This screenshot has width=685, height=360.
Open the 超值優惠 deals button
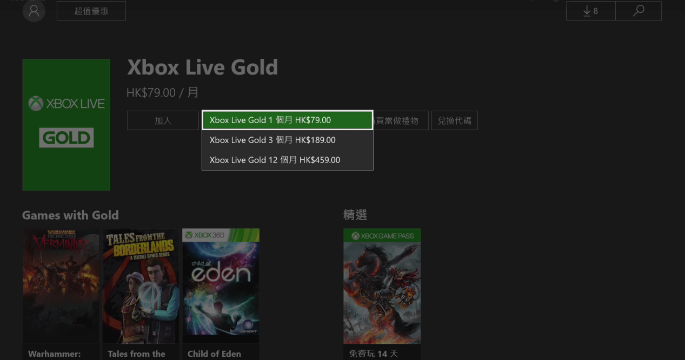pyautogui.click(x=91, y=11)
